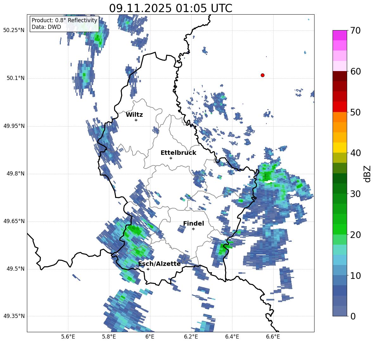Click the Esch/Alzette city label
375x343 pixels.
tap(159, 264)
